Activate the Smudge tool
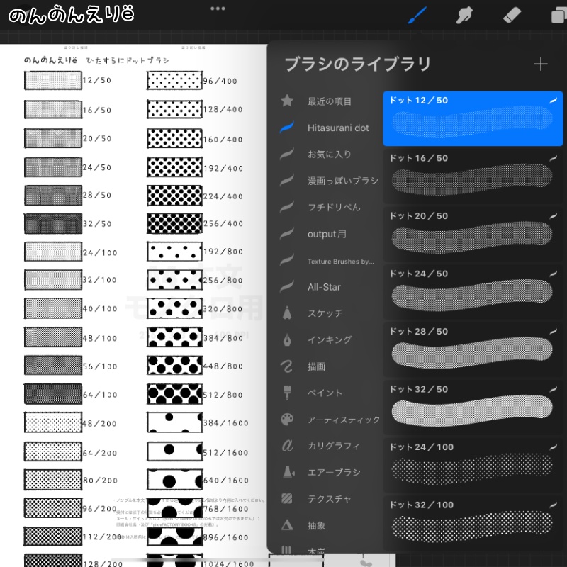Viewport: 567px width, 567px height. coord(464,14)
